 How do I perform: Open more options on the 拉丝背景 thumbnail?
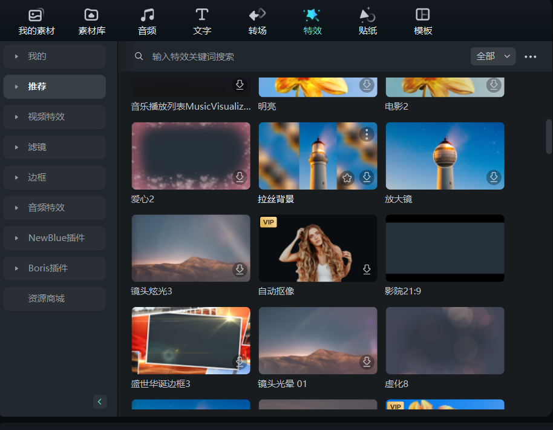(x=367, y=134)
